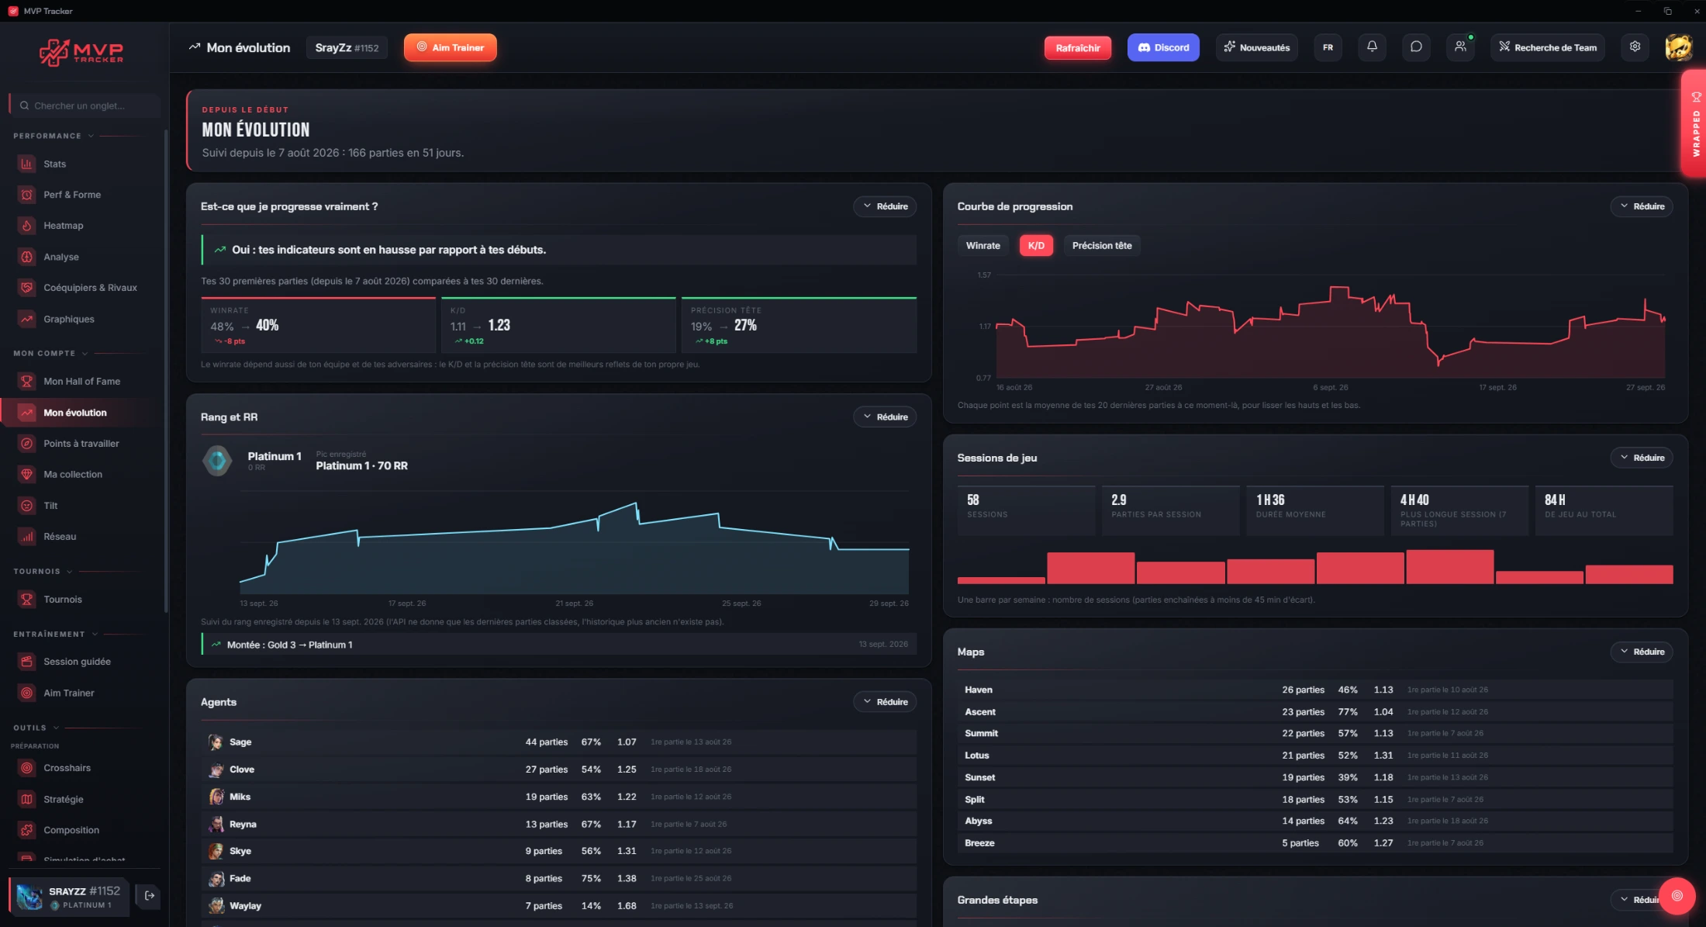Viewport: 1706px width, 927px height.
Task: Click the profile avatar in top right
Action: (1679, 47)
